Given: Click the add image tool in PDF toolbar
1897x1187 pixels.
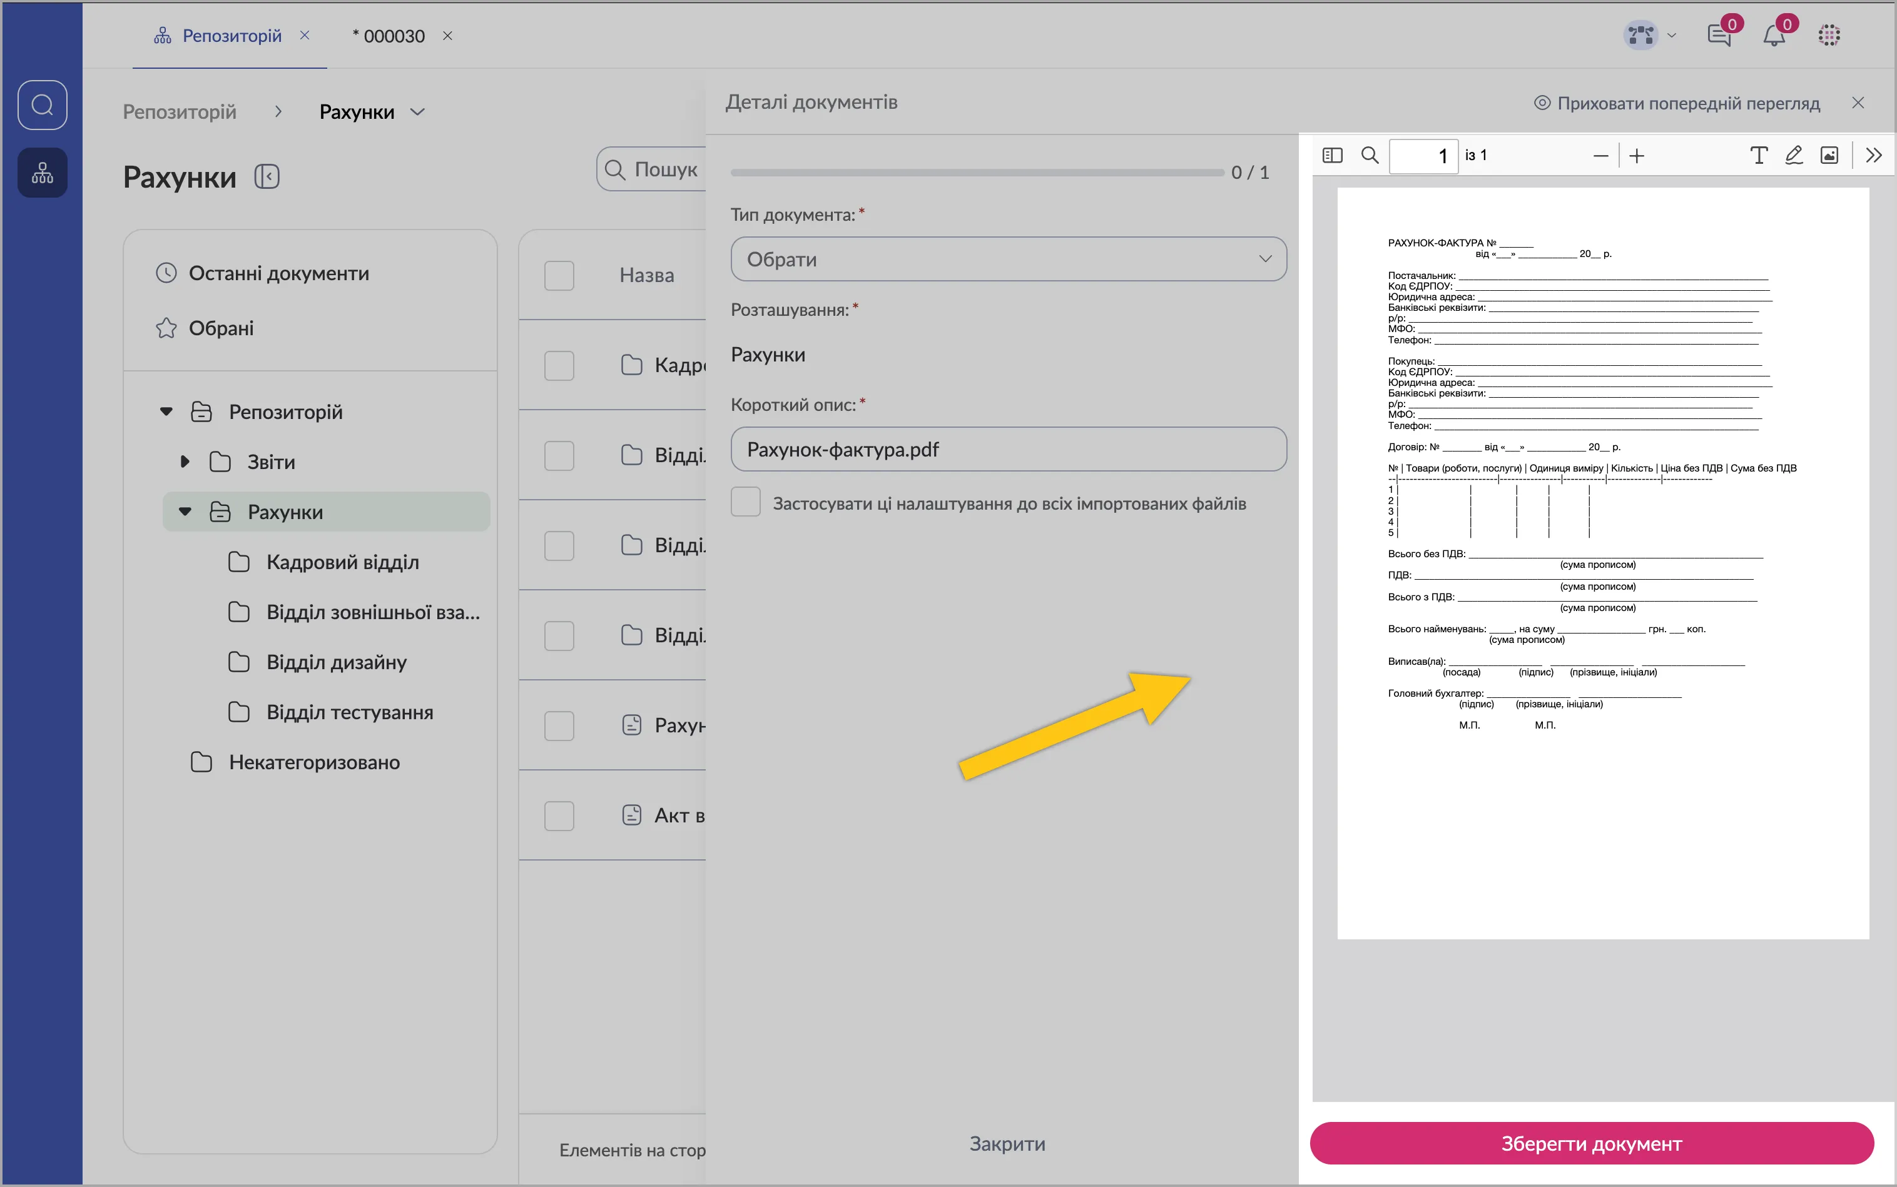Looking at the screenshot, I should pyautogui.click(x=1829, y=156).
